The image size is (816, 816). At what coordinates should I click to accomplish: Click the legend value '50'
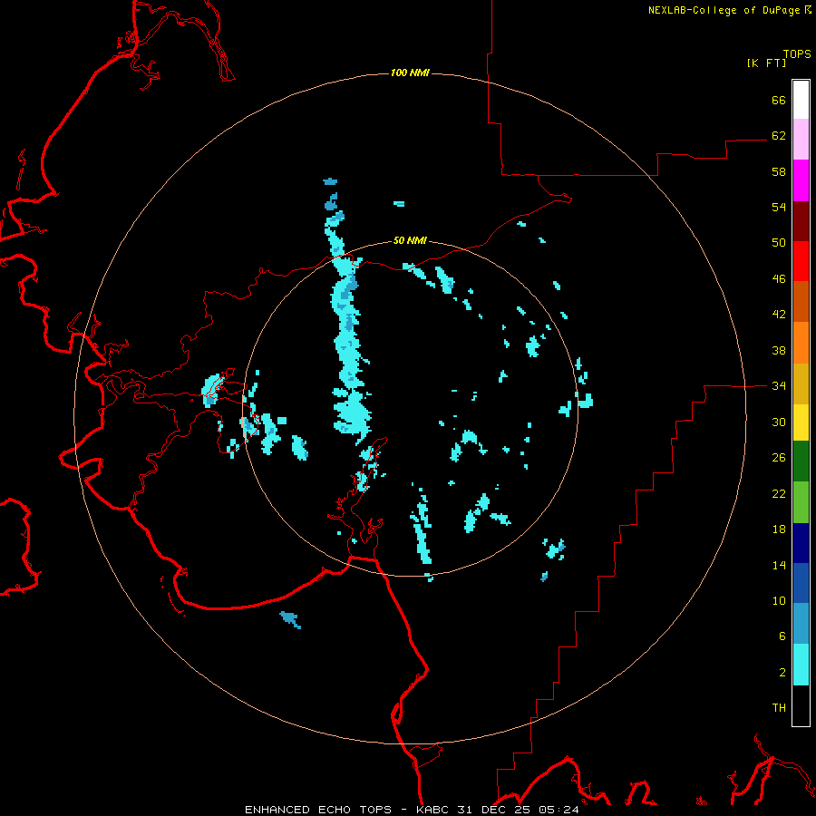point(779,243)
